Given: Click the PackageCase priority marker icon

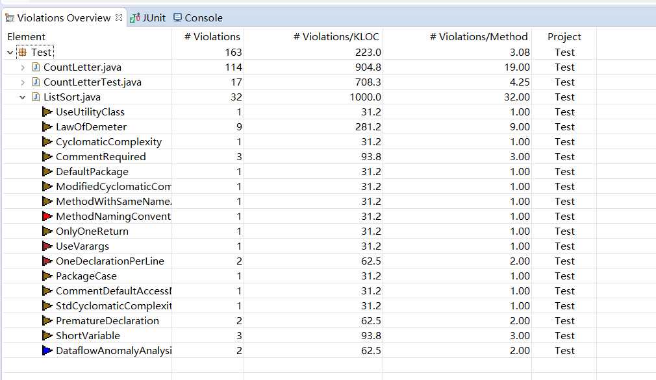Looking at the screenshot, I should pyautogui.click(x=47, y=276).
